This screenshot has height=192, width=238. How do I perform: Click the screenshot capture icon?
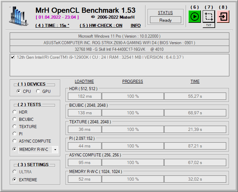(x=209, y=17)
